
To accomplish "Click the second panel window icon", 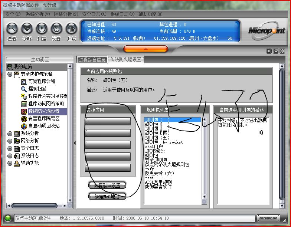I will pos(275,51).
